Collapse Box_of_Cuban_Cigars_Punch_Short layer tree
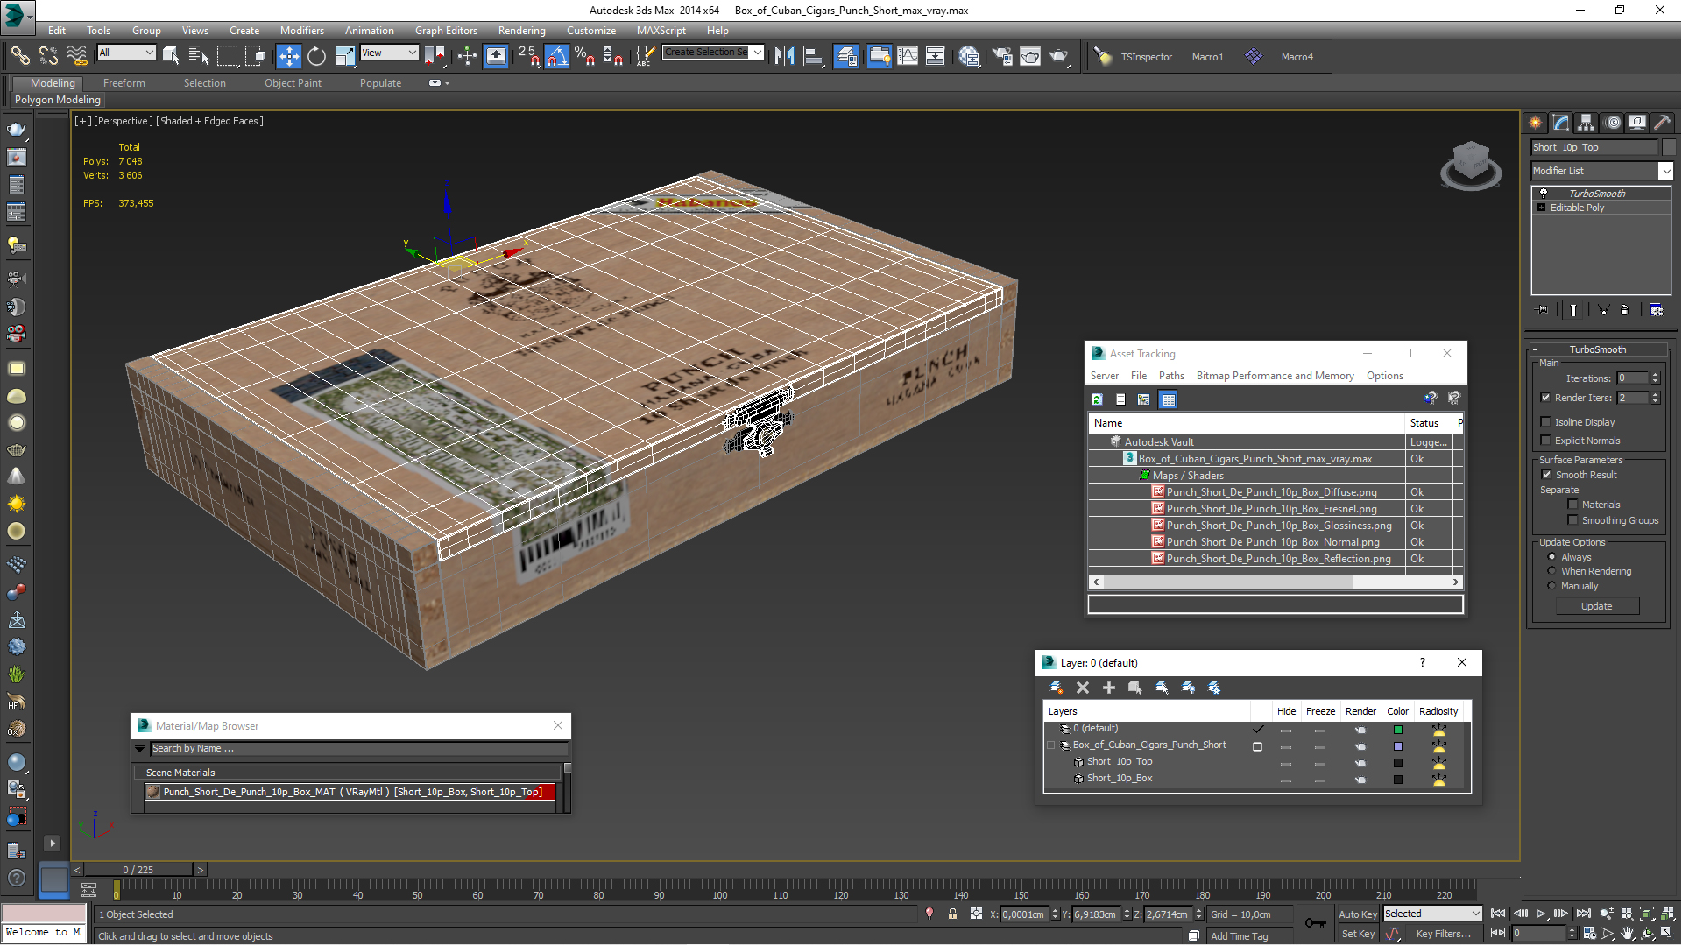1682x946 pixels. pyautogui.click(x=1051, y=745)
